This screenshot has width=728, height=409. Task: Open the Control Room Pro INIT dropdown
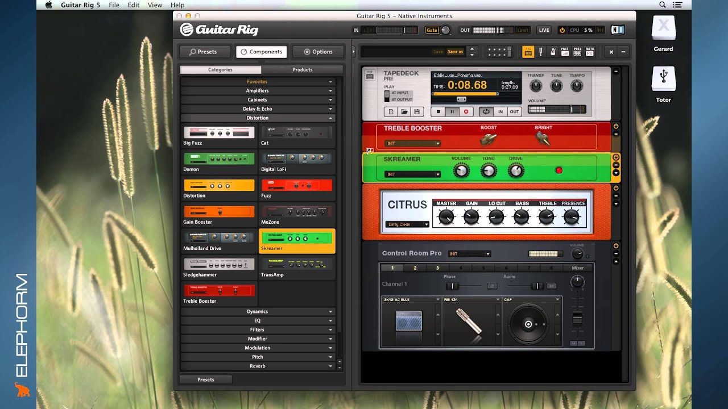point(470,254)
